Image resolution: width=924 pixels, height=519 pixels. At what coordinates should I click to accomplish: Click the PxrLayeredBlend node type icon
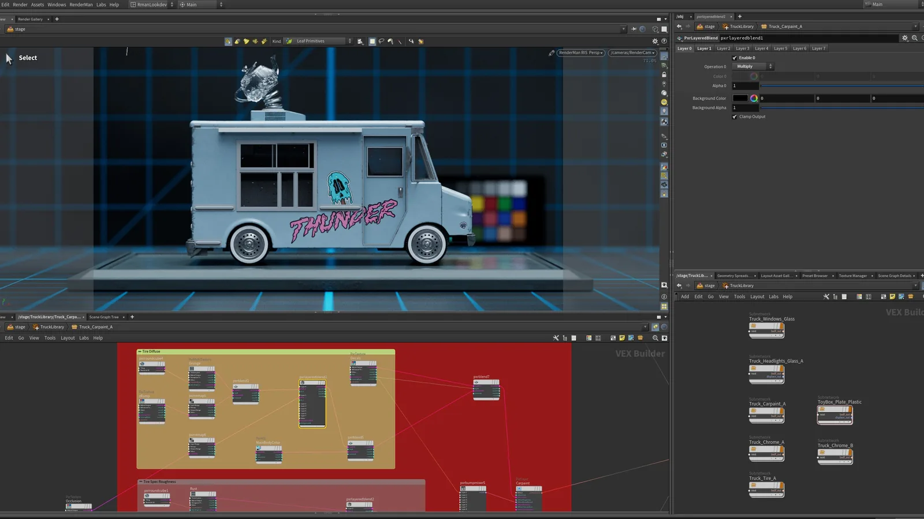pos(680,38)
